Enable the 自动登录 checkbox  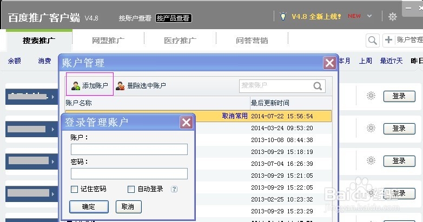point(131,189)
